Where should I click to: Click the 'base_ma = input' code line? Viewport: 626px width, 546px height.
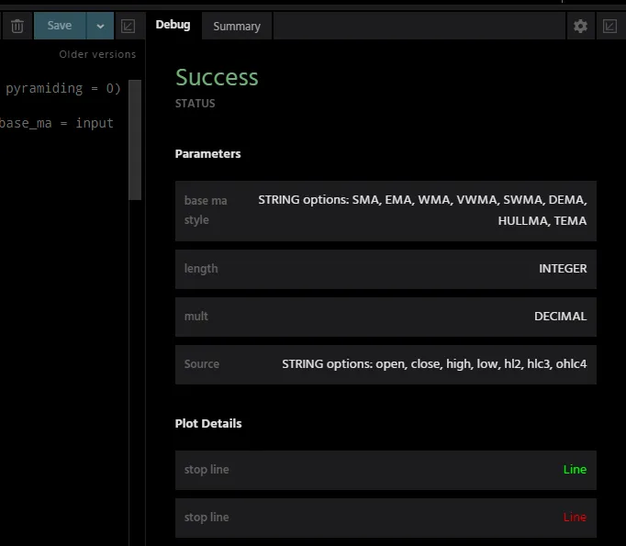pos(57,123)
